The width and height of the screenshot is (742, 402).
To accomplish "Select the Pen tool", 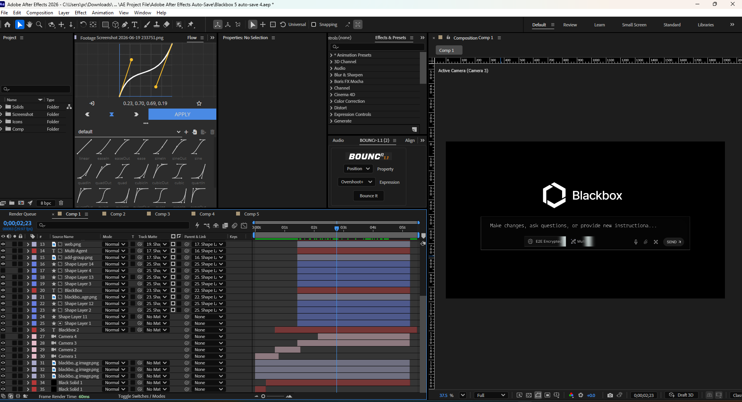I will 125,24.
